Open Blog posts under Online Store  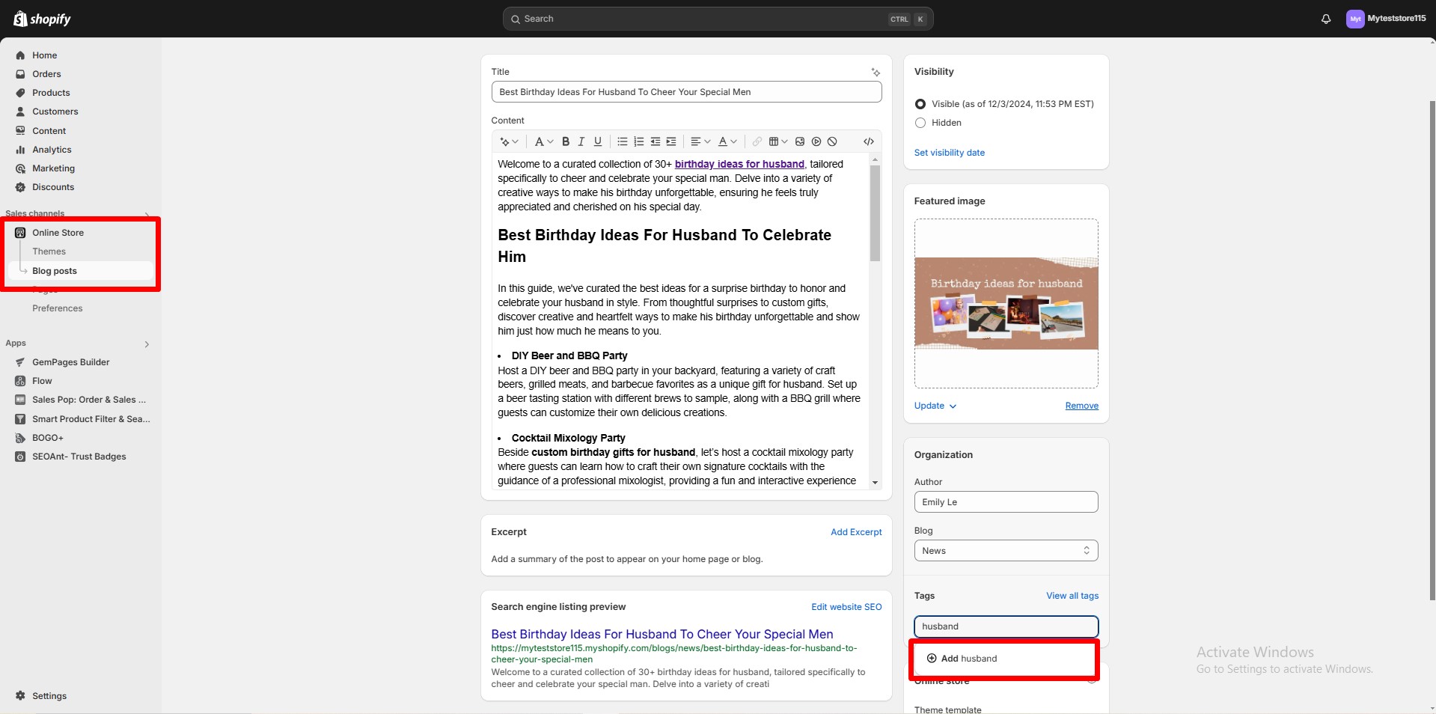click(55, 270)
